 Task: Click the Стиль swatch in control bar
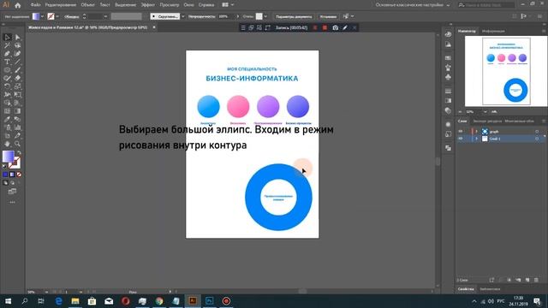pyautogui.click(x=259, y=16)
